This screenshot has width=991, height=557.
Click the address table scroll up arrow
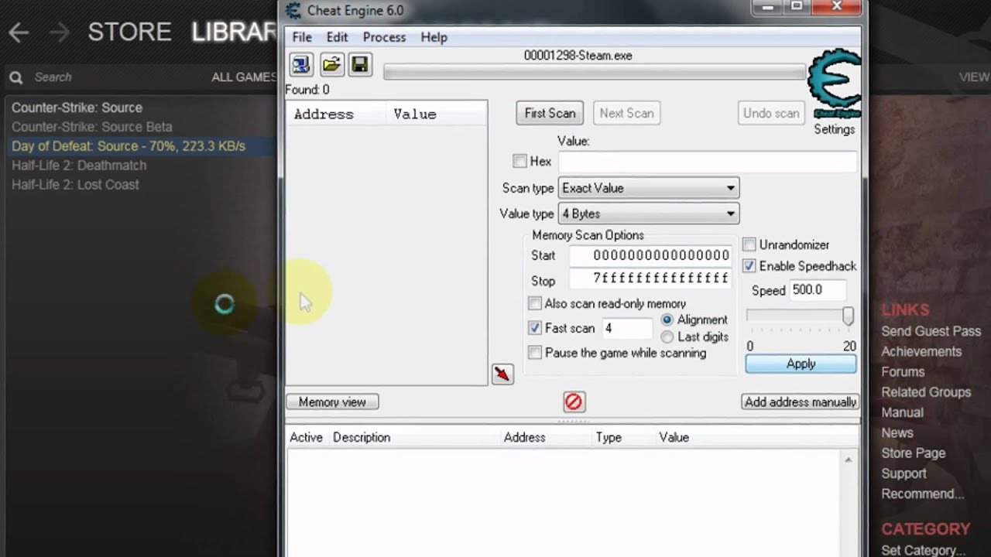pyautogui.click(x=849, y=460)
